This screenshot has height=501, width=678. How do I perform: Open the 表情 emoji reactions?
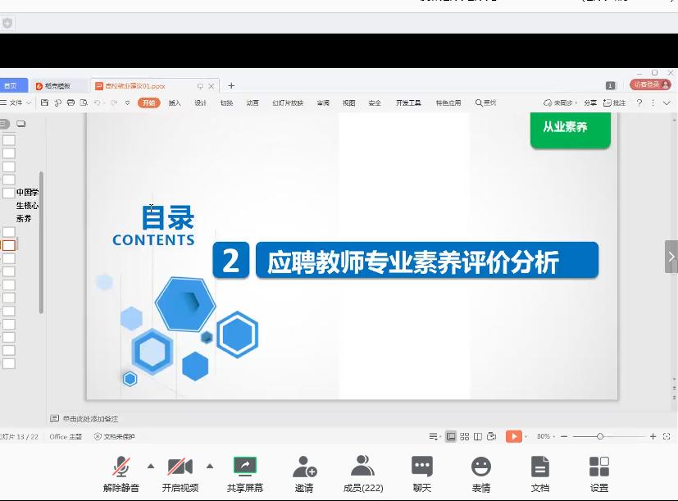(481, 467)
